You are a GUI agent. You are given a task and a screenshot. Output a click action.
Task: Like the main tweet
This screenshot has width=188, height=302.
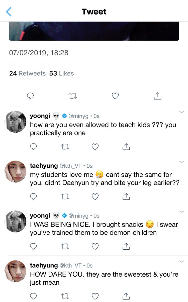[x=115, y=96]
